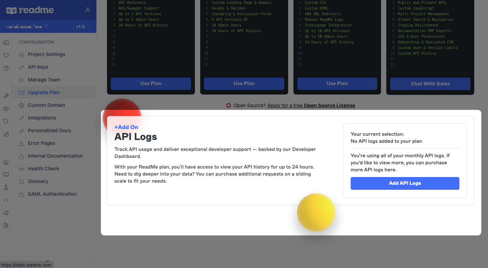Click the eye icon in left rail
488x268 pixels.
click(6, 109)
